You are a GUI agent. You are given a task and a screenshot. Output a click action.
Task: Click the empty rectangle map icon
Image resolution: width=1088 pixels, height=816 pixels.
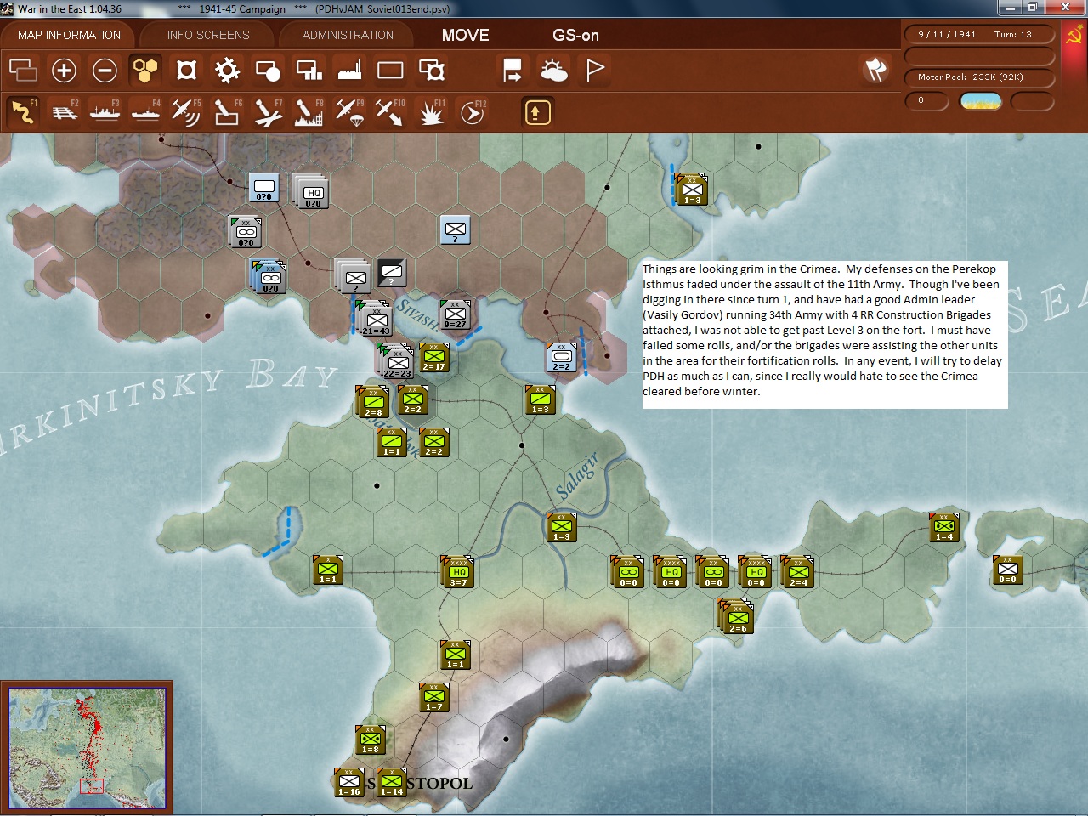[x=390, y=70]
